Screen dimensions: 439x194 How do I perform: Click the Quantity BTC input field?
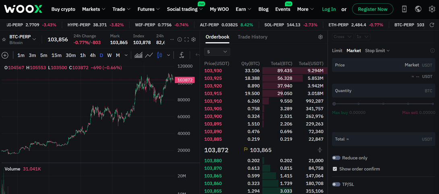(383, 91)
